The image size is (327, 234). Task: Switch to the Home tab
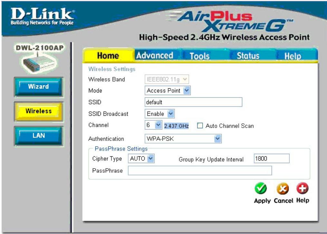pyautogui.click(x=108, y=56)
